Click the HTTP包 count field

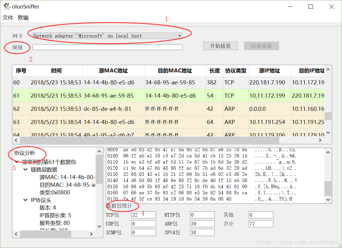click(202, 215)
